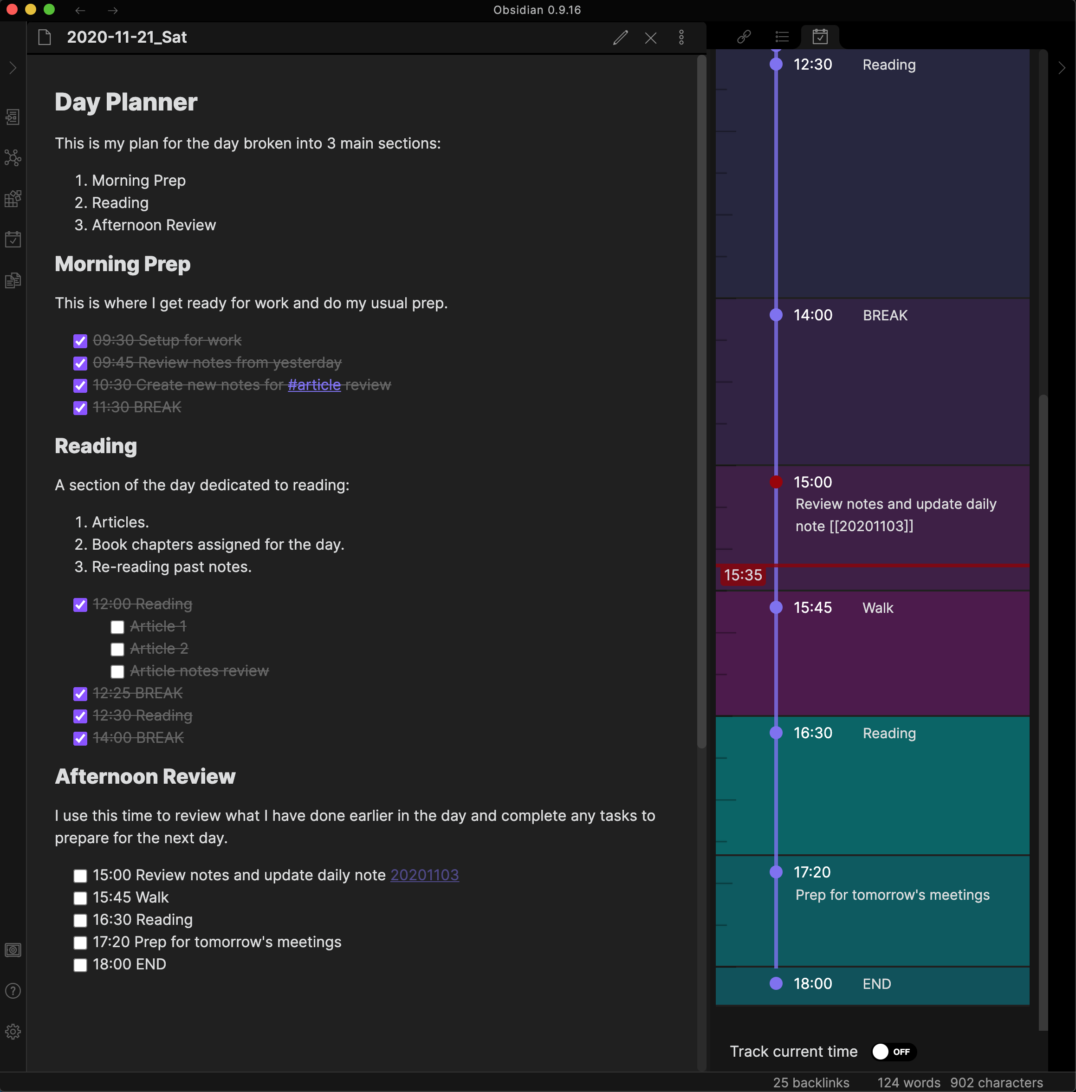Click the #article tag link
Viewport: 1076px width, 1092px height.
(314, 384)
